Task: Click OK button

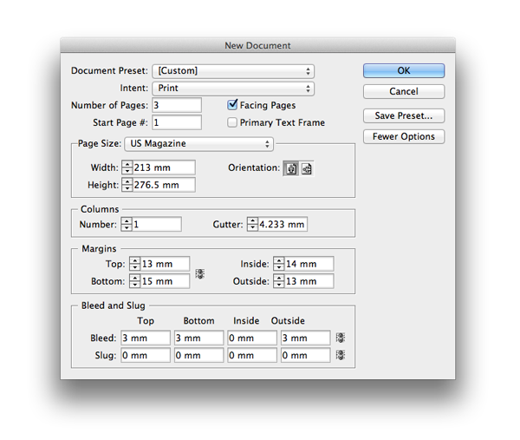Action: 404,71
